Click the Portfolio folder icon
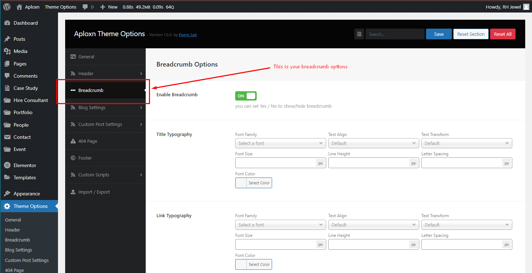The width and height of the screenshot is (532, 273). [7, 112]
